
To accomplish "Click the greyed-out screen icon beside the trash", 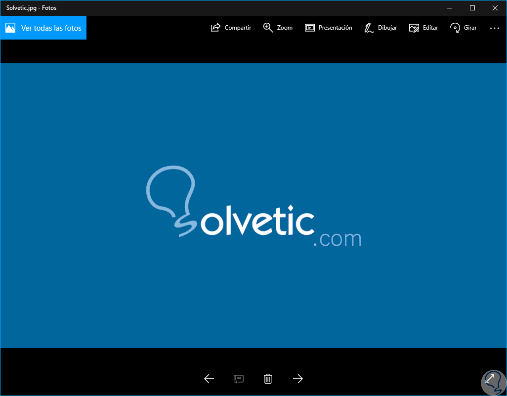I will coord(239,379).
